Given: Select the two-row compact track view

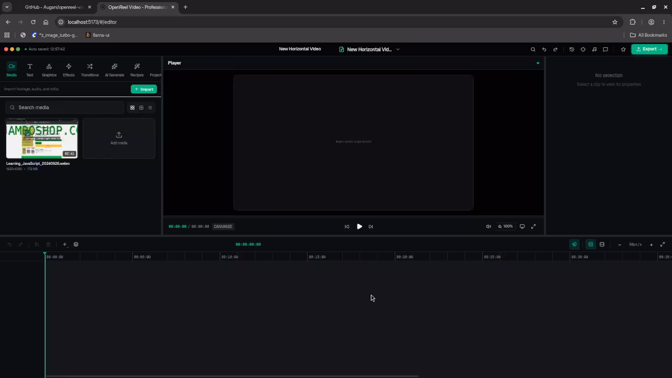Looking at the screenshot, I should pyautogui.click(x=602, y=245).
